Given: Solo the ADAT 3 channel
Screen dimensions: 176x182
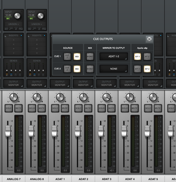Looking at the screenshot, I should (x=102, y=108).
